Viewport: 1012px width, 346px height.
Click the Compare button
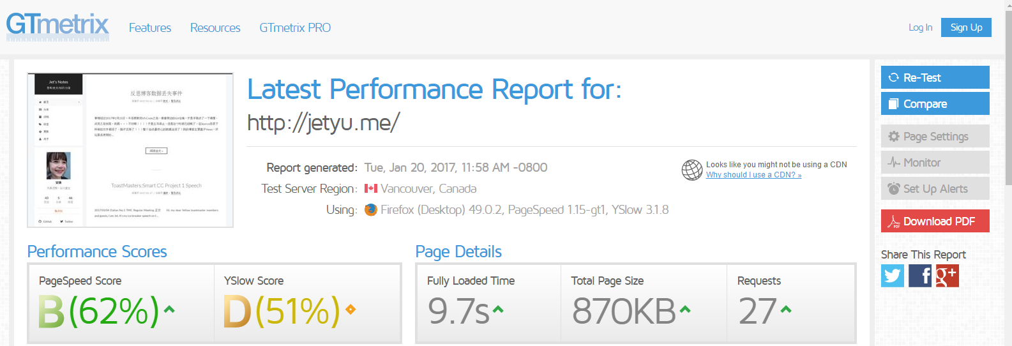point(935,103)
